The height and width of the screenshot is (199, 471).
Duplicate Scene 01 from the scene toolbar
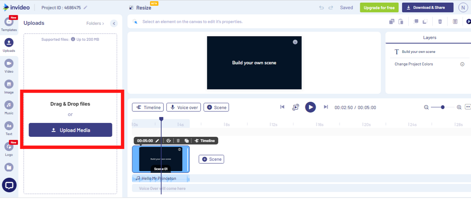187,141
